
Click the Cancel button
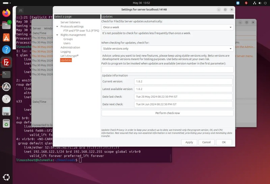tap(206, 142)
